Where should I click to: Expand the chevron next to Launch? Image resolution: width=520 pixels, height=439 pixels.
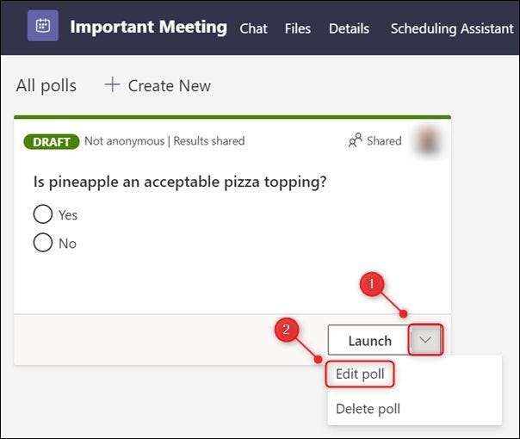pos(426,340)
